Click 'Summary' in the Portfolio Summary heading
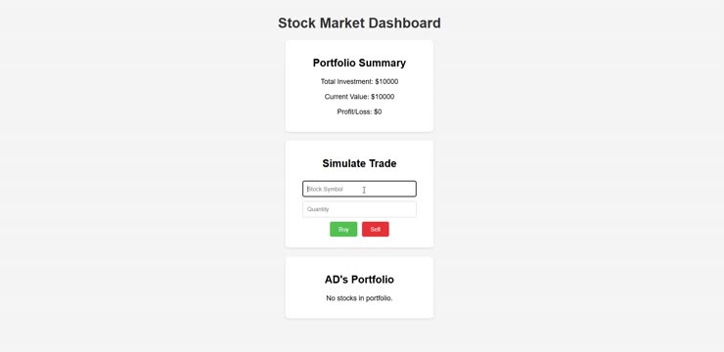The image size is (724, 352). (385, 63)
